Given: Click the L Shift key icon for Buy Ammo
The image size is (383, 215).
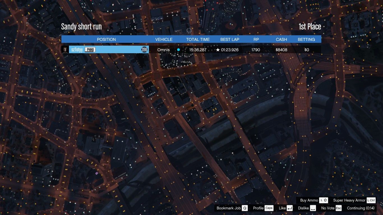Looking at the screenshot, I should pyautogui.click(x=324, y=200).
